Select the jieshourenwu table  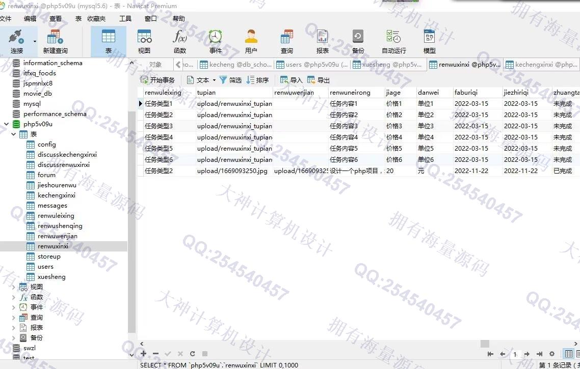tap(57, 185)
